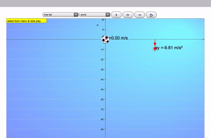211x138 pixels.
Task: Click the 'ay =-9.81 m/s²' acceleration label
Action: coord(169,48)
